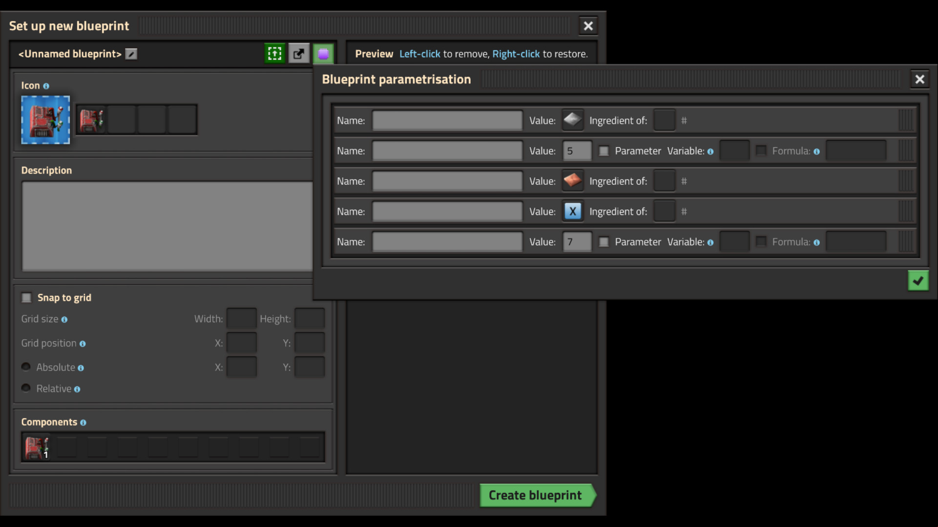Open Variable info icon in value 7 row

[710, 242]
